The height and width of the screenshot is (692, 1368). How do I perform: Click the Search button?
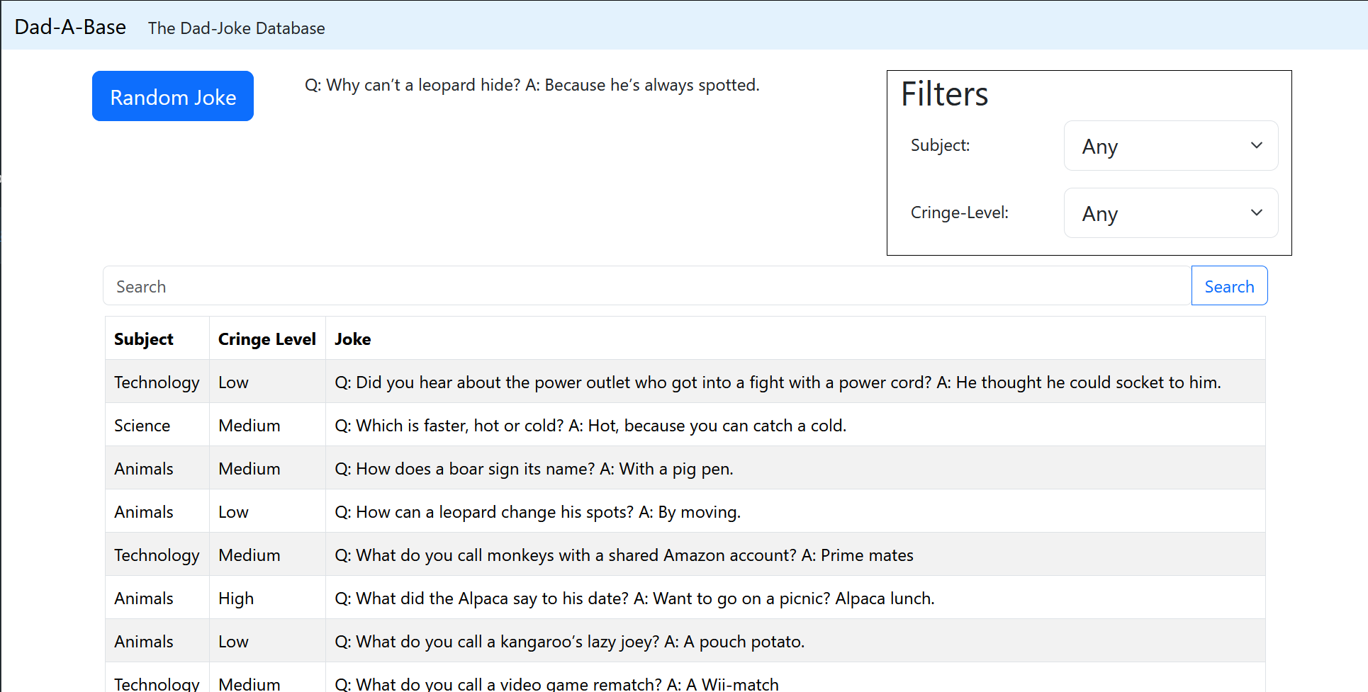click(1228, 286)
